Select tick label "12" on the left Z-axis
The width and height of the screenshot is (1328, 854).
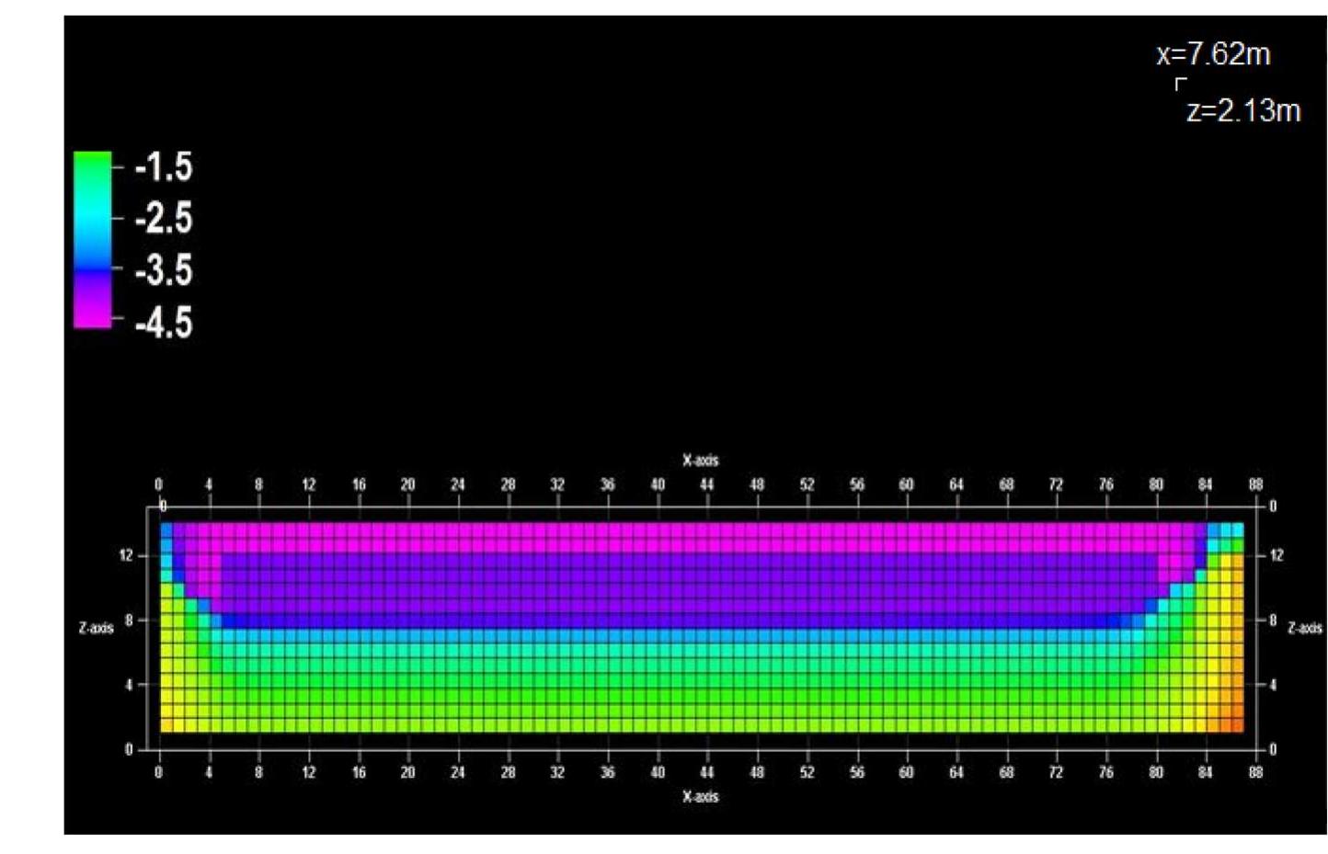tap(126, 555)
